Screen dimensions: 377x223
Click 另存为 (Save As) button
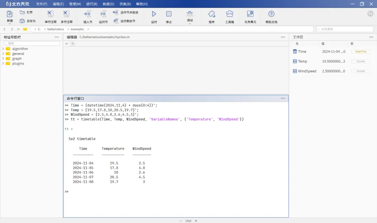tap(28, 21)
